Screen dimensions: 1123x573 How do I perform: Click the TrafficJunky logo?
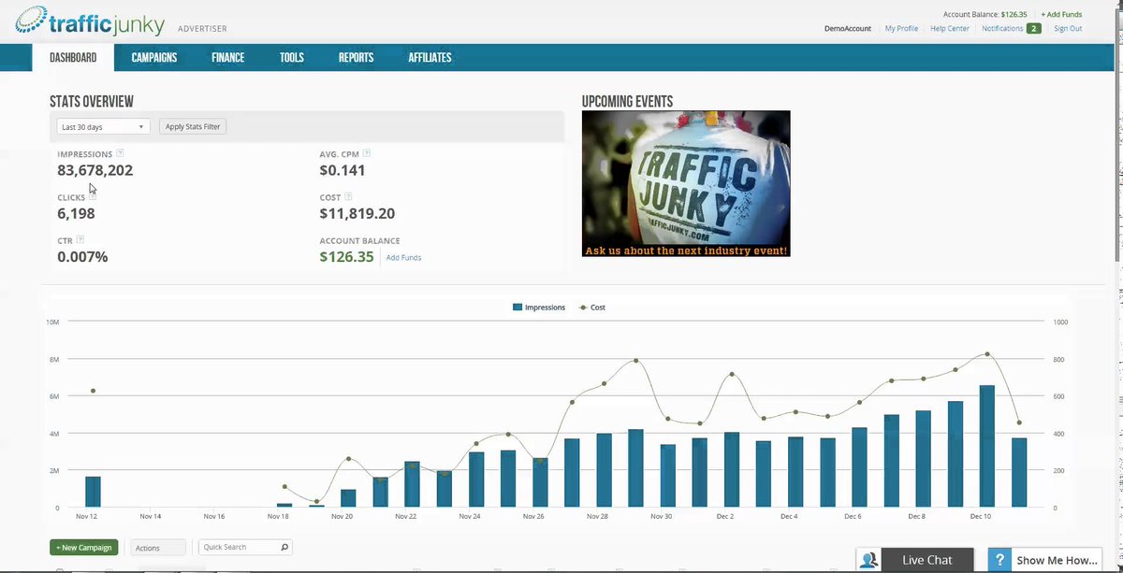point(91,21)
